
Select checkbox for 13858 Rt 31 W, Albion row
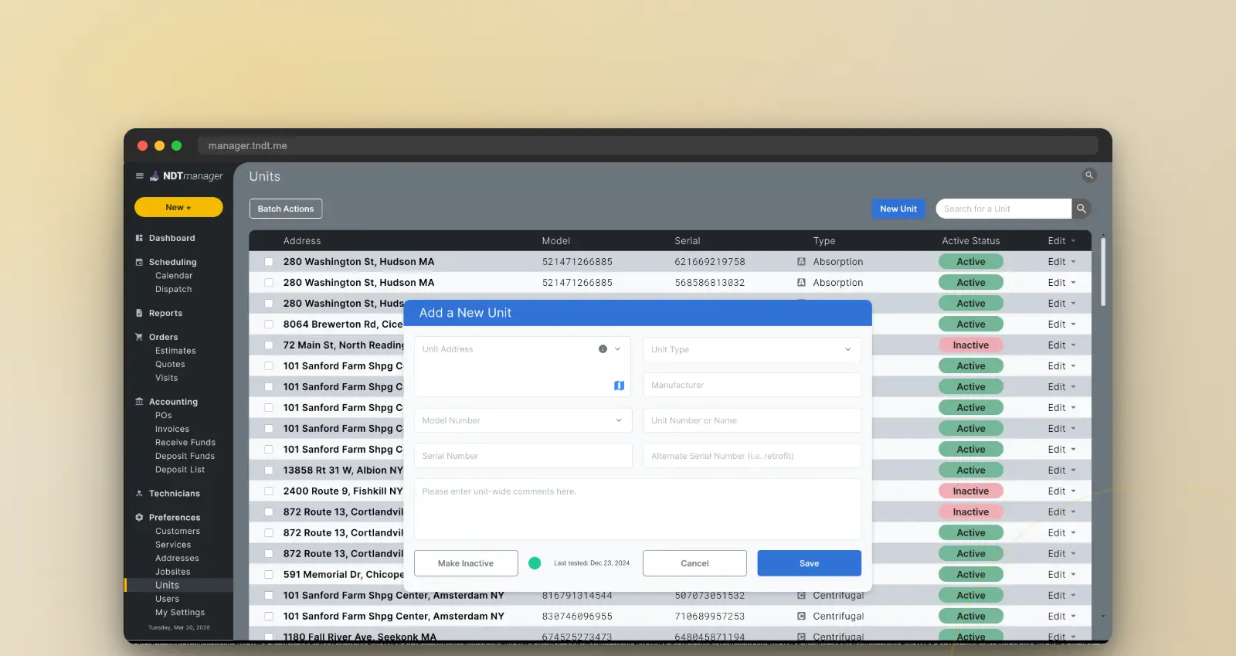click(x=269, y=471)
